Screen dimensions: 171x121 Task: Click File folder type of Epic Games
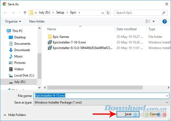tap(155, 37)
